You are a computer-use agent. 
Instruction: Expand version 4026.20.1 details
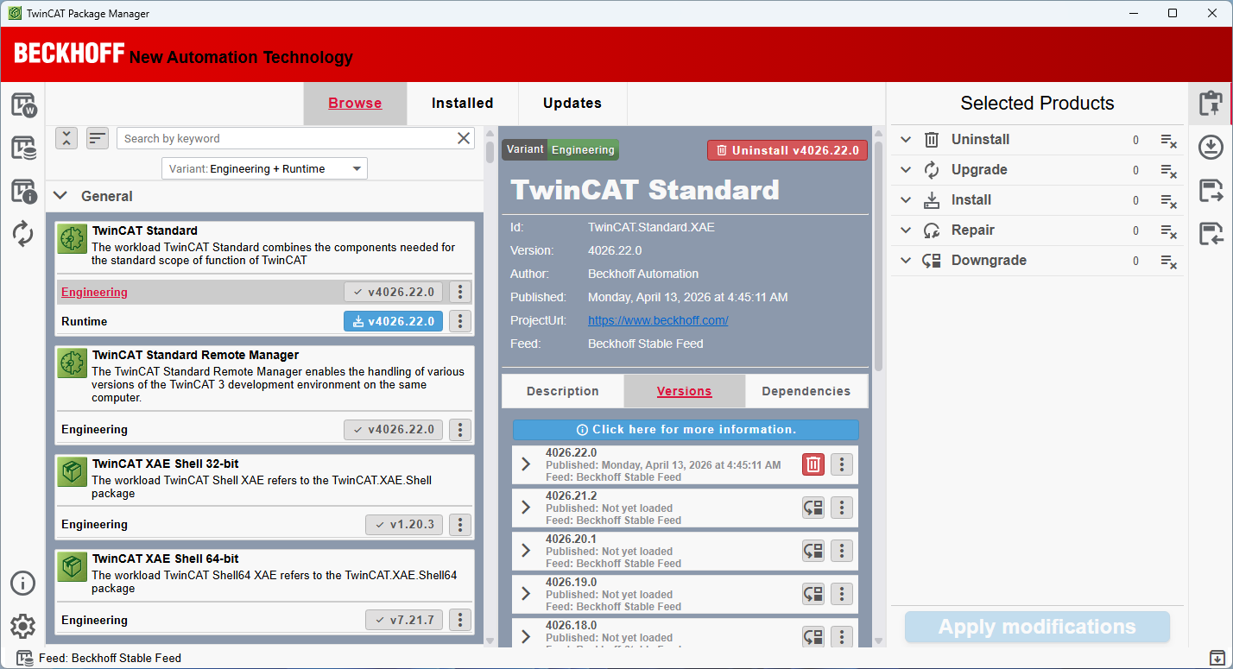[526, 551]
